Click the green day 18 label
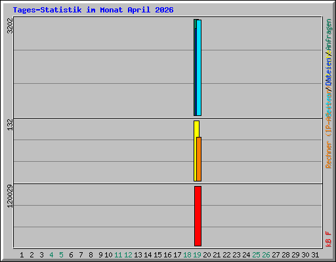336x262 pixels. (x=187, y=255)
